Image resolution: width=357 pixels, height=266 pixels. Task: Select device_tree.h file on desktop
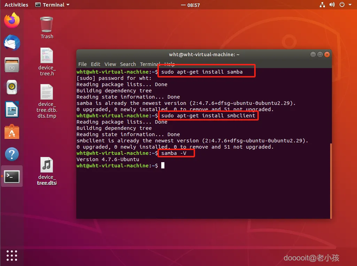(x=47, y=62)
